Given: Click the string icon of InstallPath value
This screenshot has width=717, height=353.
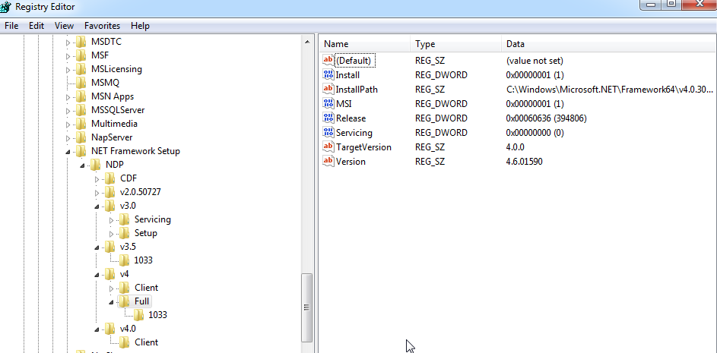Looking at the screenshot, I should point(328,89).
